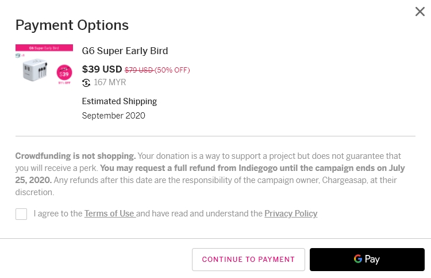This screenshot has width=431, height=278.
Task: Click the currency conversion icon beside 167 MYR
Action: click(x=86, y=82)
